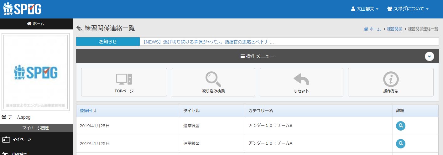Open the 操作方法 info icon
This screenshot has height=155, width=443.
click(x=391, y=79)
